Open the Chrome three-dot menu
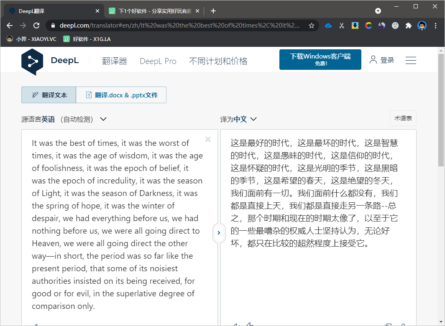 pyautogui.click(x=436, y=25)
